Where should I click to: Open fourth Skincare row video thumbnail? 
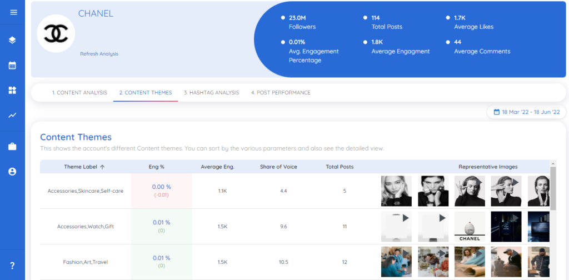(x=506, y=191)
